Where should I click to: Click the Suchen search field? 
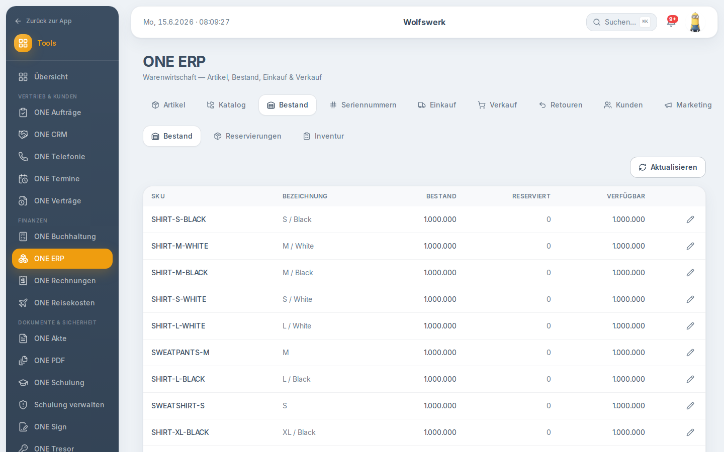621,22
